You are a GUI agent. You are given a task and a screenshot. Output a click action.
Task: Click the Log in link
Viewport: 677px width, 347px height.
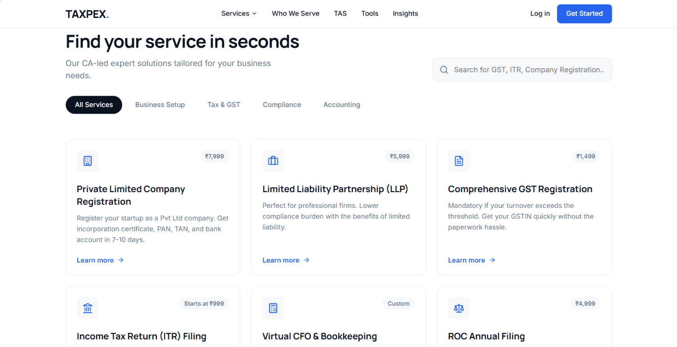[x=540, y=13]
